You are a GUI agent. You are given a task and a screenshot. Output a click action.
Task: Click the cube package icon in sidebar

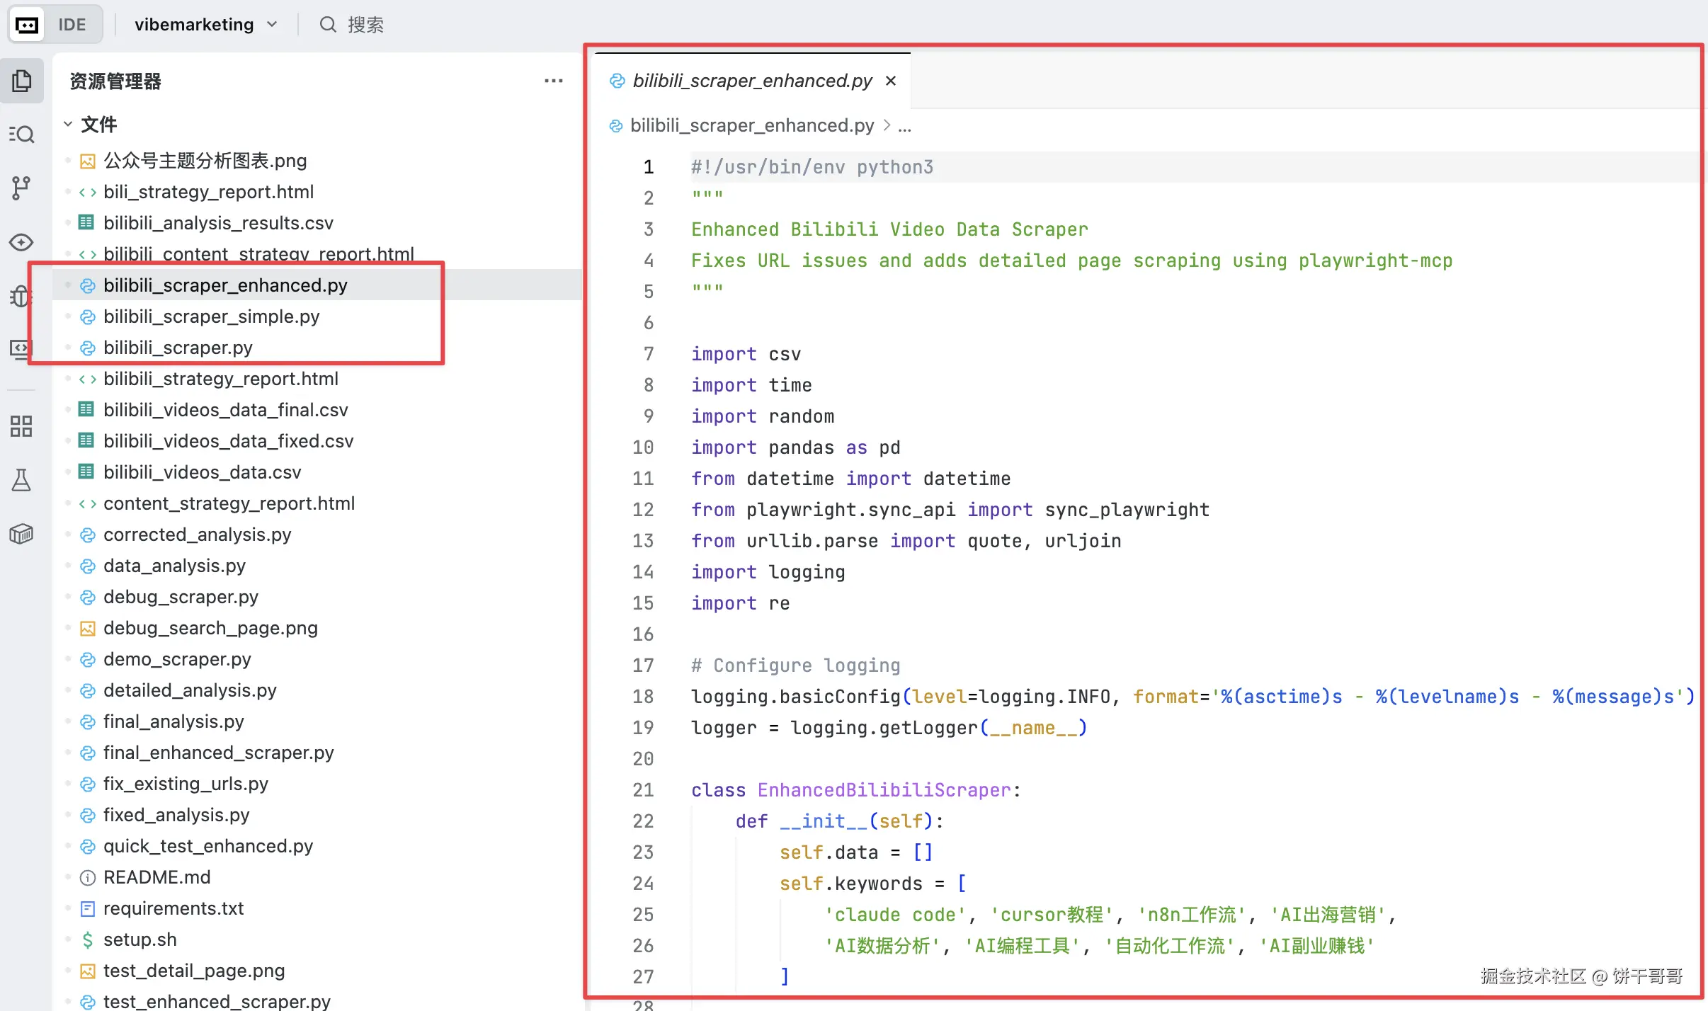click(22, 534)
